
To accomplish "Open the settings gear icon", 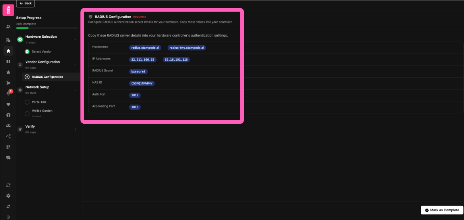I will pos(8,196).
